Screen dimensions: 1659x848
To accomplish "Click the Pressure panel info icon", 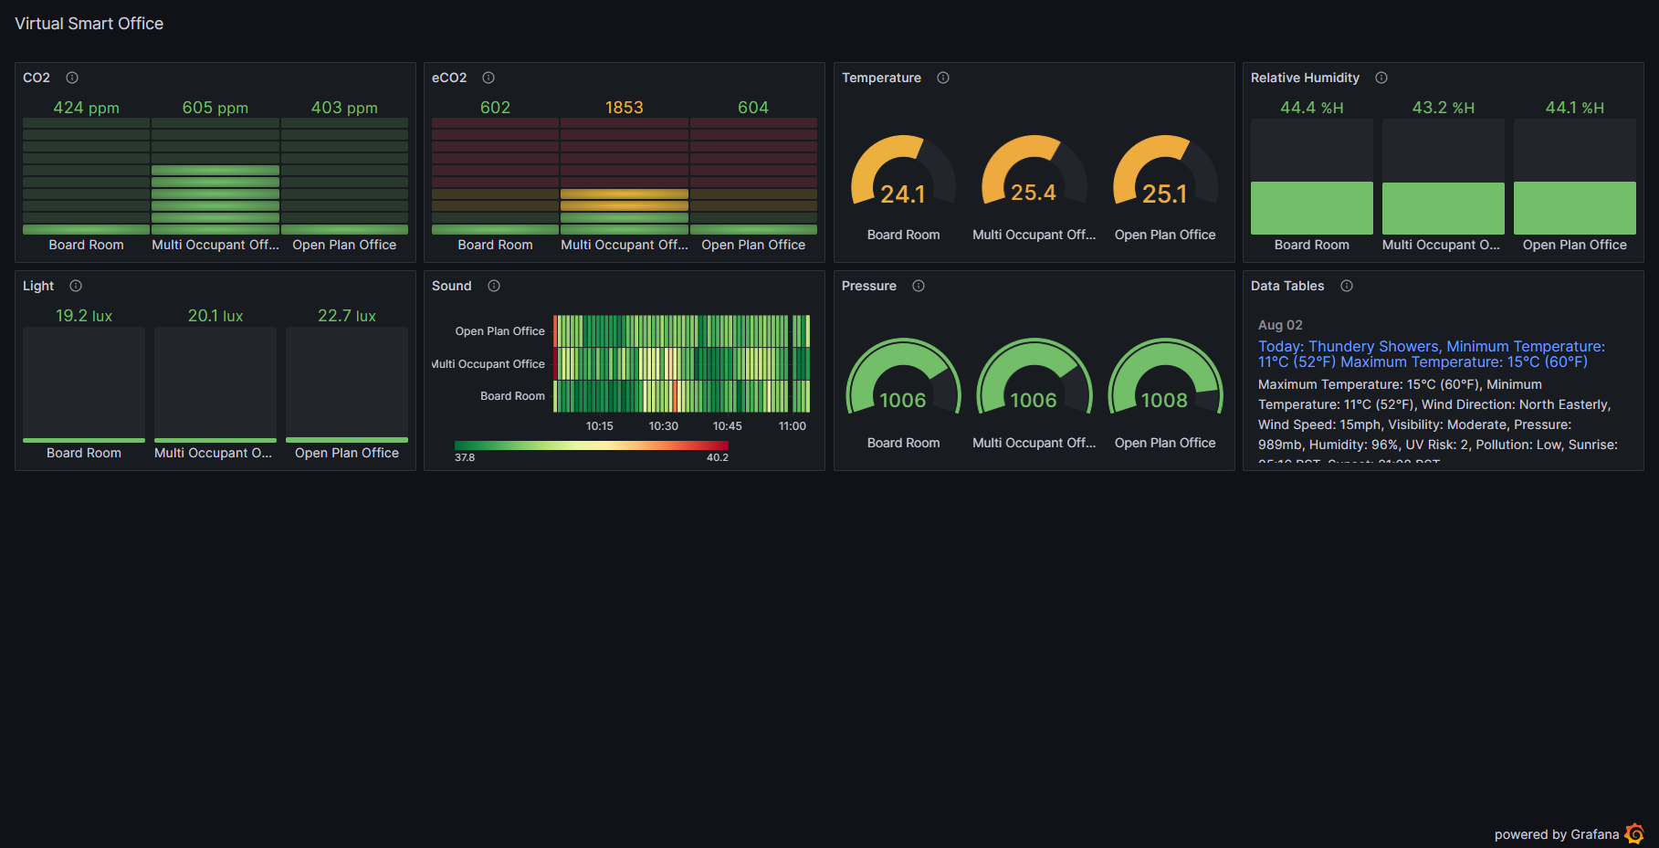I will click(x=919, y=286).
